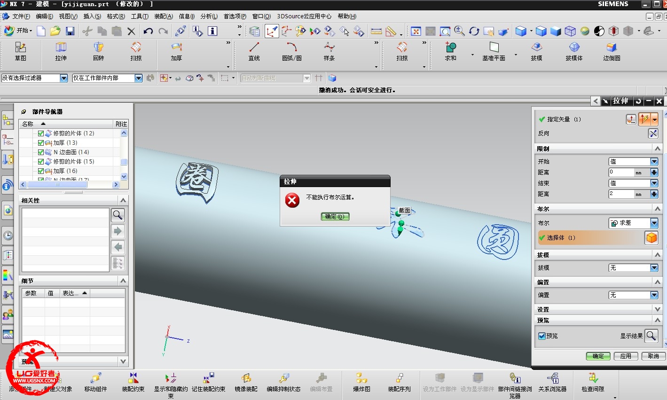This screenshot has height=400, width=667.
Task: Select the 拔模 draft tool
Action: click(x=536, y=51)
